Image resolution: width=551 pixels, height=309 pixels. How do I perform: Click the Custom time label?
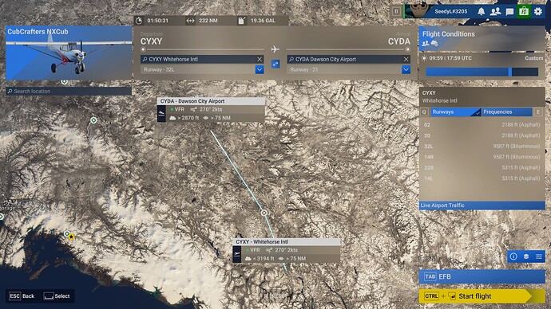click(x=533, y=58)
